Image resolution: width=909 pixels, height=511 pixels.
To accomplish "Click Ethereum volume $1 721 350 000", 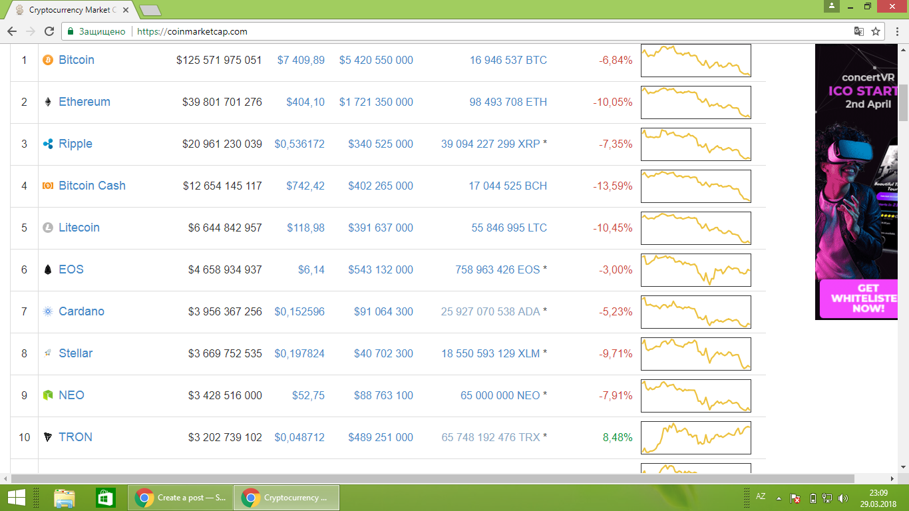I will [x=376, y=102].
